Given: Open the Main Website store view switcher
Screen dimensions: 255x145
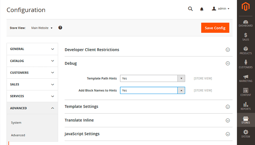Looking at the screenshot, I should click(42, 28).
